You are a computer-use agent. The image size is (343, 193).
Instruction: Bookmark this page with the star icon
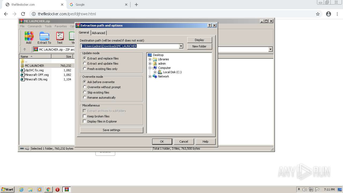click(x=318, y=14)
